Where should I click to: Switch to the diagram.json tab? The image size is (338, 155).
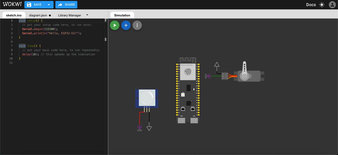(38, 15)
